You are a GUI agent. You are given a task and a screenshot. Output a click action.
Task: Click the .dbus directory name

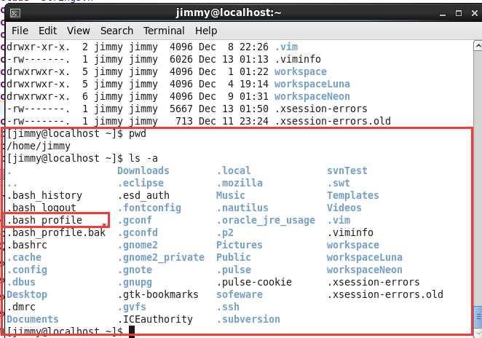[21, 282]
